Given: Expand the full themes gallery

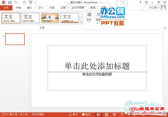Looking at the screenshot, I should click(81, 22).
